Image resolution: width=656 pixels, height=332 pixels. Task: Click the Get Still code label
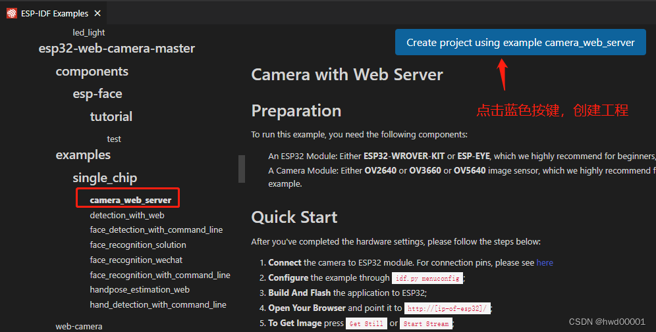coord(366,323)
